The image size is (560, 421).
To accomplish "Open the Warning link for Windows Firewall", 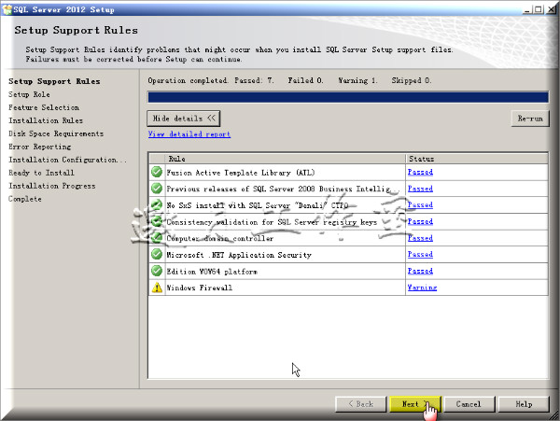I will 422,288.
